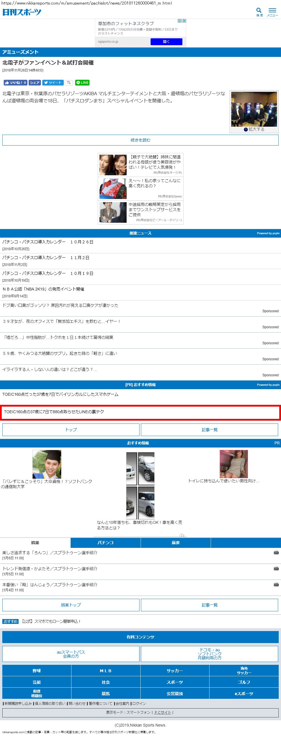Viewport: 281px width, 736px height.
Task: Switch display mode to PCサイト
Action: [162, 712]
